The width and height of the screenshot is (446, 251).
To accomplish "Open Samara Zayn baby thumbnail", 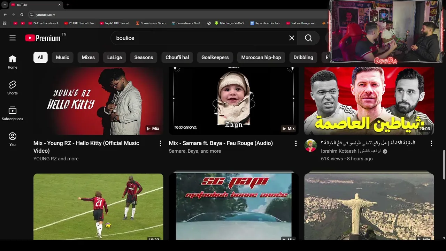I will click(x=234, y=101).
